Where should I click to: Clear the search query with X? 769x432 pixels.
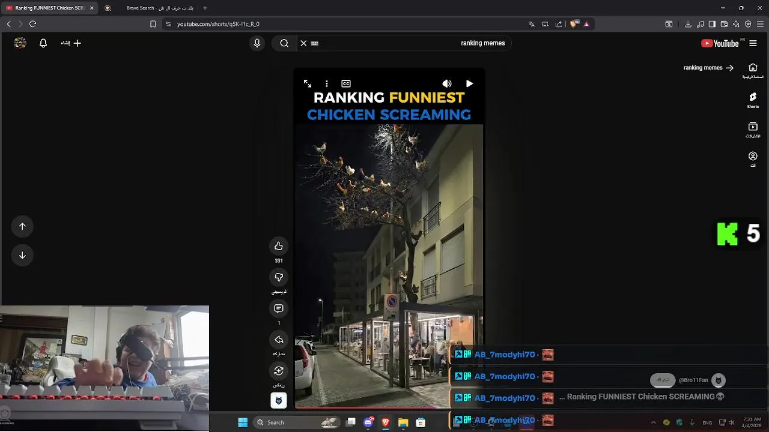[303, 43]
